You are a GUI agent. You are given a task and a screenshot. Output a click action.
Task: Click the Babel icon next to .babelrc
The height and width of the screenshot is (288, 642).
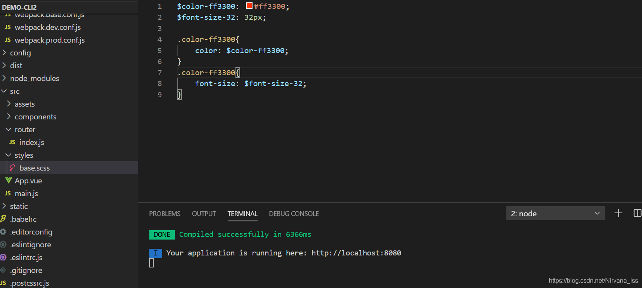tap(3, 219)
